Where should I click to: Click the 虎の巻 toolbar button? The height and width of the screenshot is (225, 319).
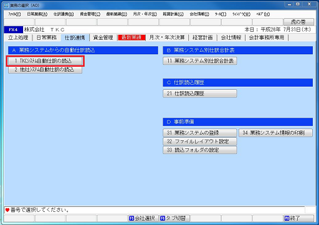[x=298, y=22]
